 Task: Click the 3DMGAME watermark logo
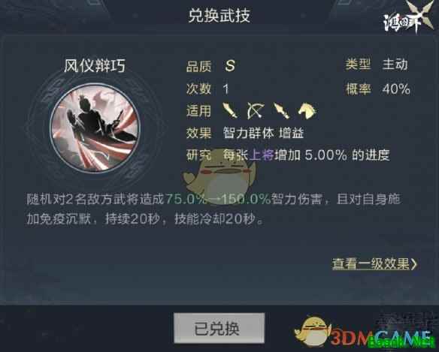[x=381, y=338]
